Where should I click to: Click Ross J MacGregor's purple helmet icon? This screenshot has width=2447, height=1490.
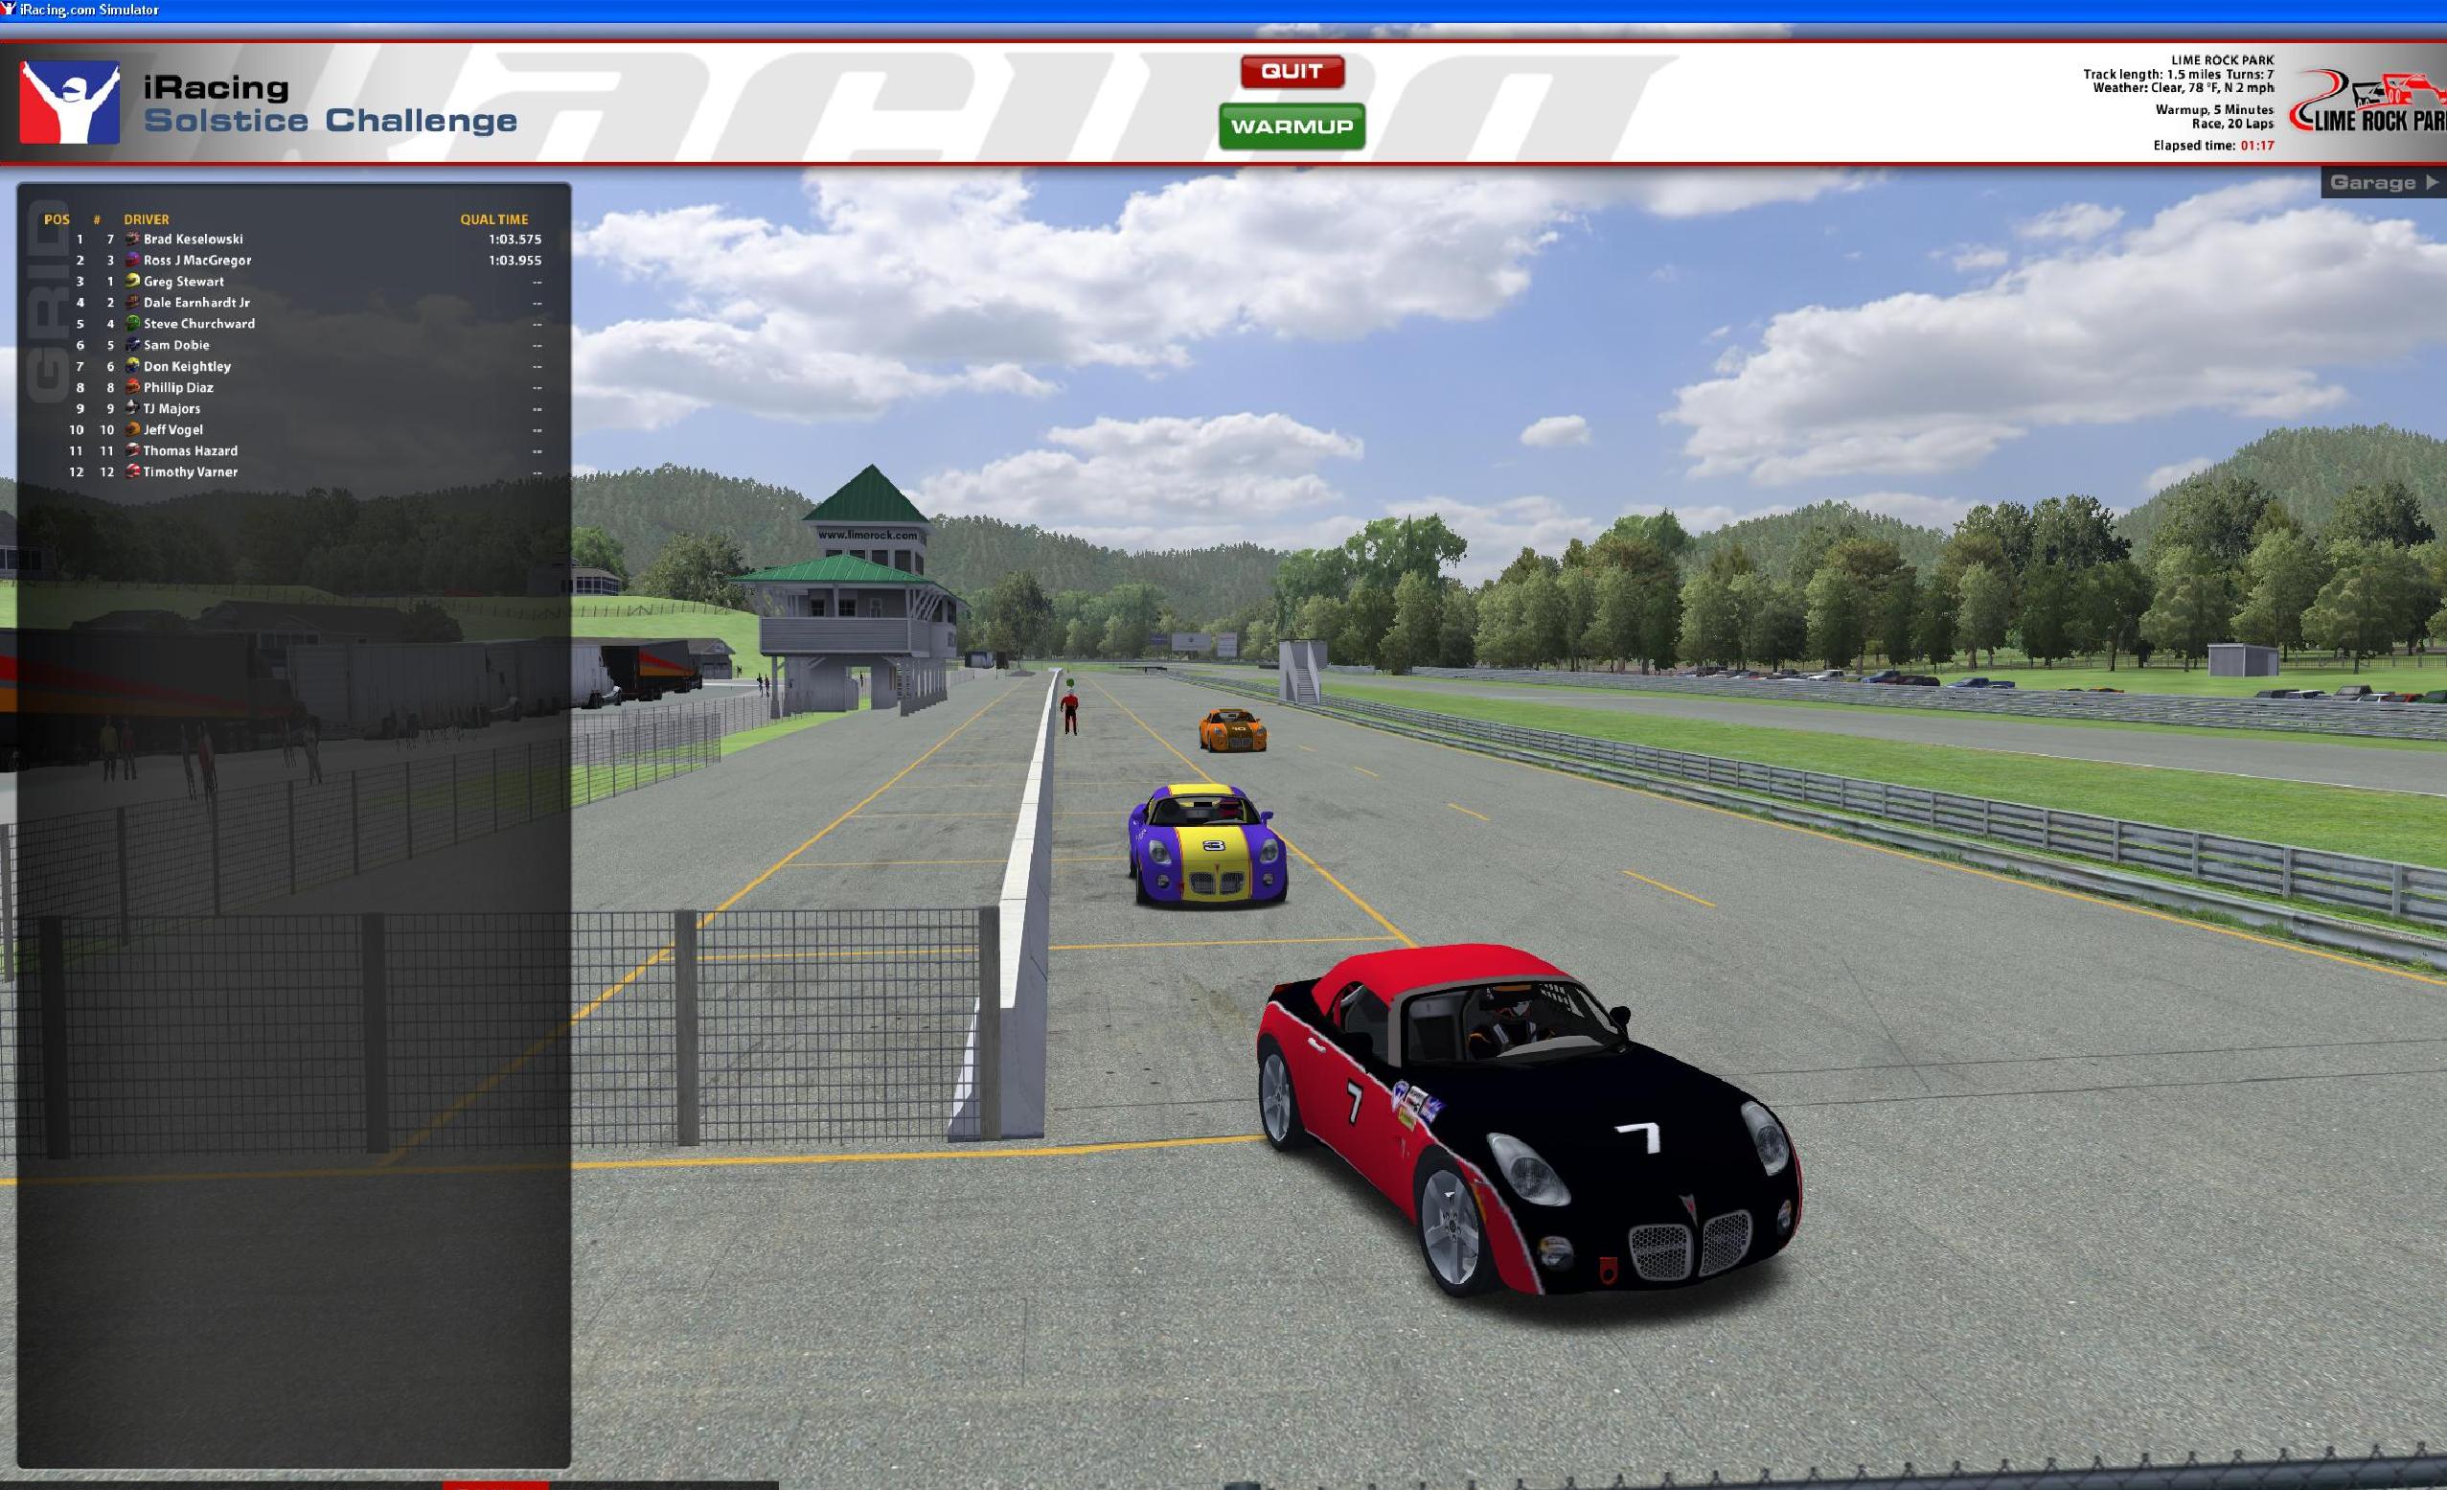point(132,261)
